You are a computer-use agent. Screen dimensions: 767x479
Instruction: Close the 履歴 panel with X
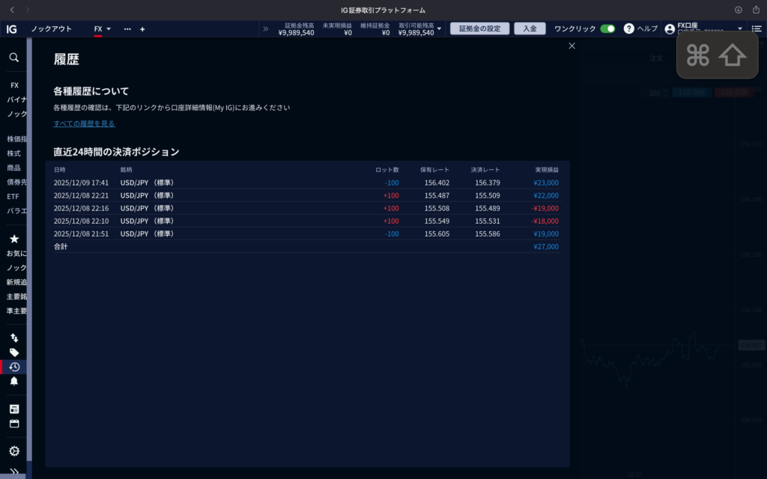(572, 46)
